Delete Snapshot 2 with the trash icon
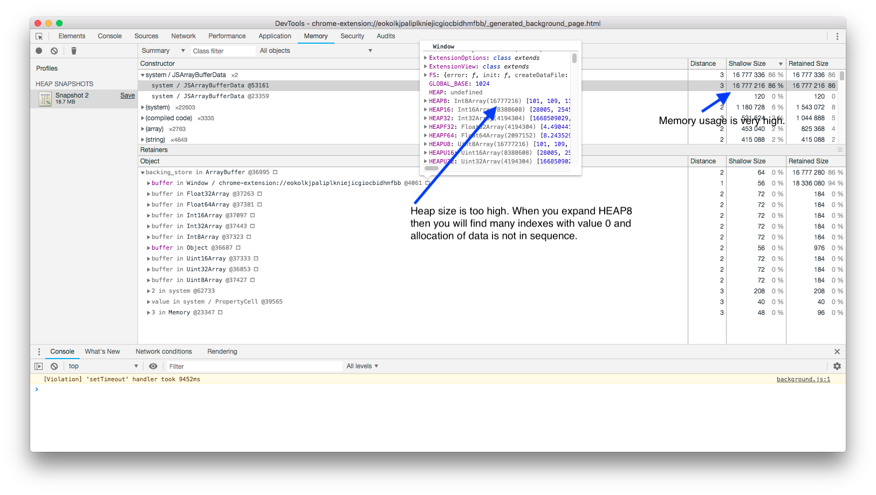This screenshot has height=495, width=876. pos(73,50)
